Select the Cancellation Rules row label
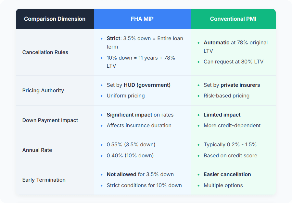The height and width of the screenshot is (203, 292). pyautogui.click(x=45, y=52)
